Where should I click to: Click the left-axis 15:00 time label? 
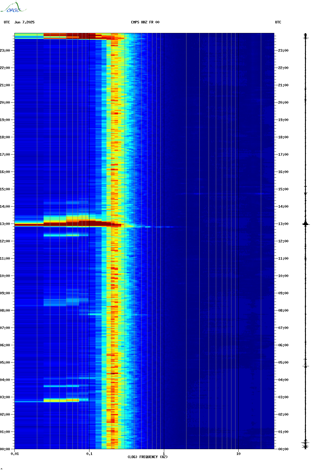point(5,189)
